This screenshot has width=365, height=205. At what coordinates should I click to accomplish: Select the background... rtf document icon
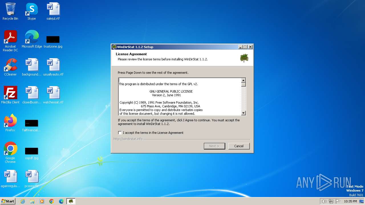pyautogui.click(x=32, y=67)
